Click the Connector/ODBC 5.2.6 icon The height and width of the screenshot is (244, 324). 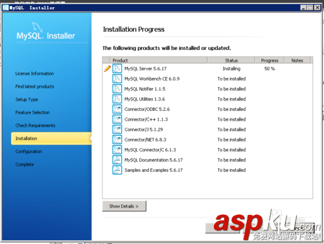point(117,109)
